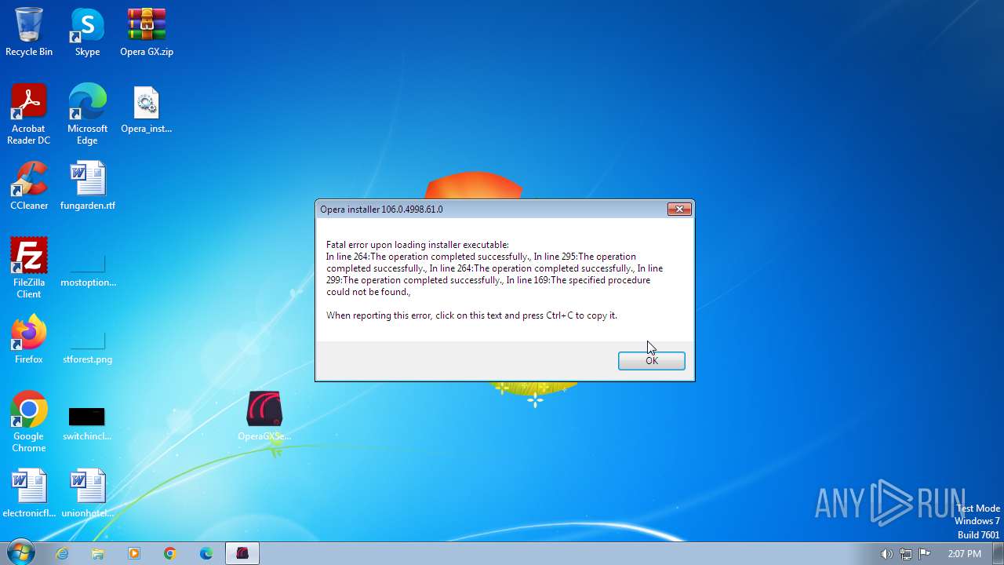This screenshot has height=565, width=1004.
Task: Select the Opera_inst... file icon
Action: tap(147, 109)
